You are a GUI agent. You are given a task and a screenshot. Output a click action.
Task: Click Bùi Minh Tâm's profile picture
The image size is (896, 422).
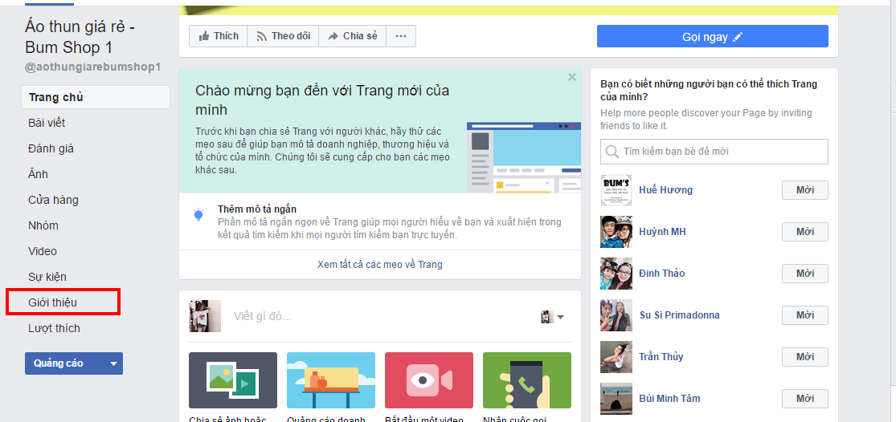616,398
